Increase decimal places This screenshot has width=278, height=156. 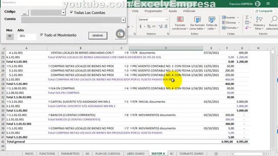pyautogui.click(x=161, y=26)
